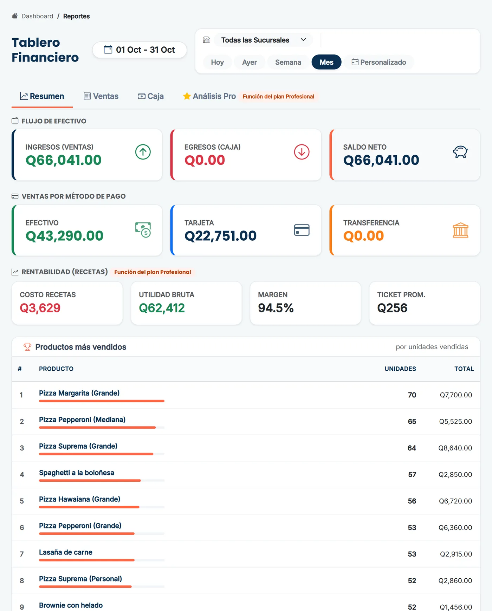Screen dimensions: 492x611
Task: Click the chart icon by Rentabilidad (Recetas)
Action: (x=15, y=272)
